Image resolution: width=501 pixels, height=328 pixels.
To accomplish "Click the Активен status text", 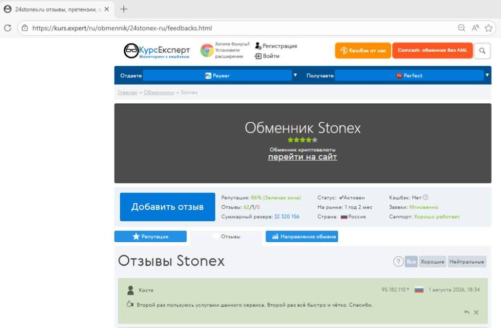I will coord(352,197).
